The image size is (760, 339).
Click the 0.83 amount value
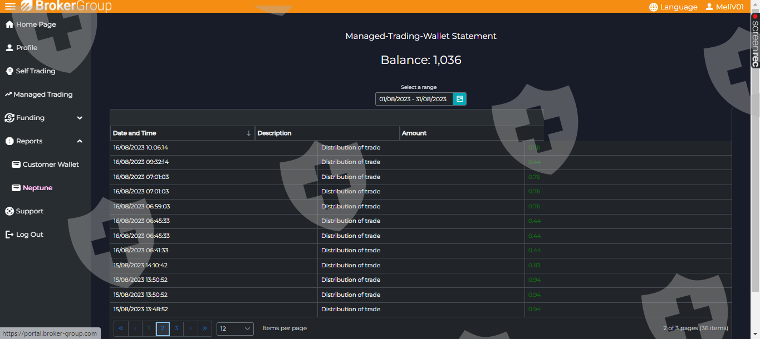534,266
